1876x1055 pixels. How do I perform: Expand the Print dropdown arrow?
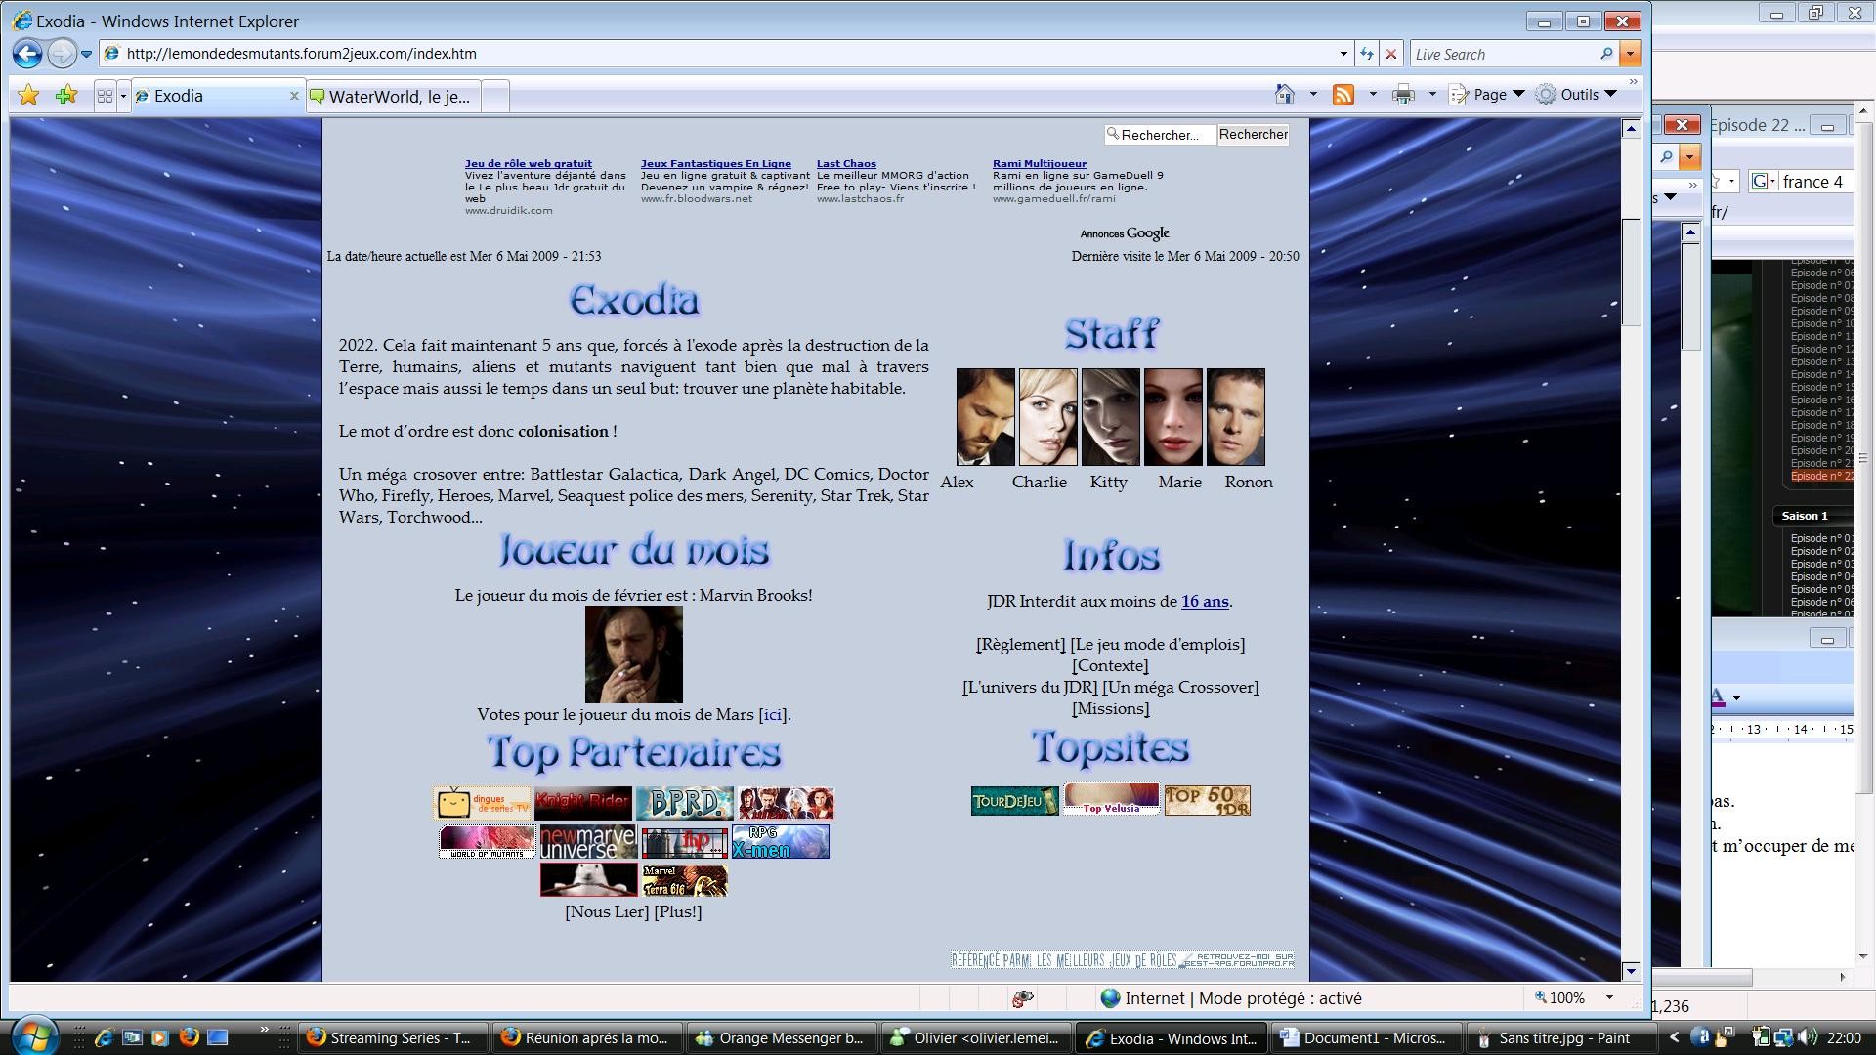pos(1432,94)
